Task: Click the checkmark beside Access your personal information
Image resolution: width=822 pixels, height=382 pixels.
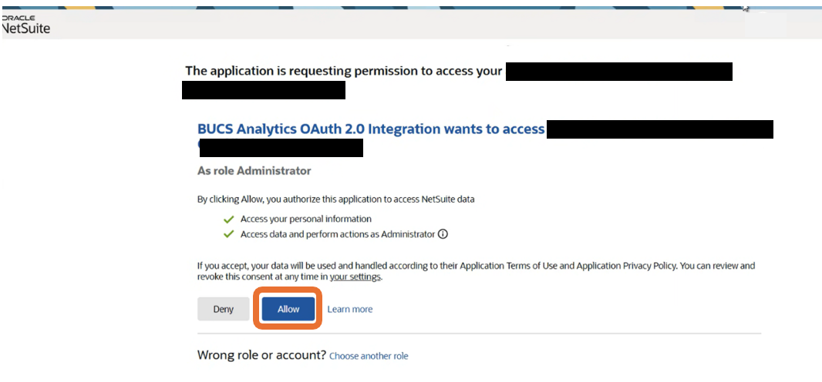Action: pyautogui.click(x=229, y=219)
